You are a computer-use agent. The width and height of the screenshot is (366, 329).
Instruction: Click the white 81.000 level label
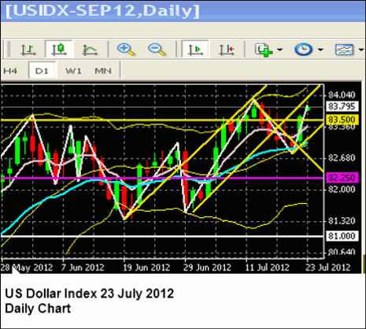(342, 236)
